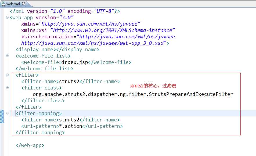Click the opening filter-mapping tag
The height and width of the screenshot is (156, 256).
click(39, 113)
